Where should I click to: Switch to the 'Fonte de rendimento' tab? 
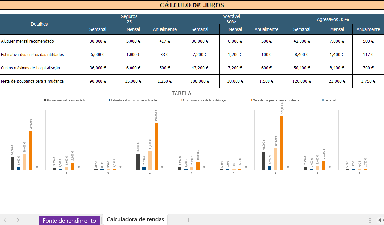point(69,220)
